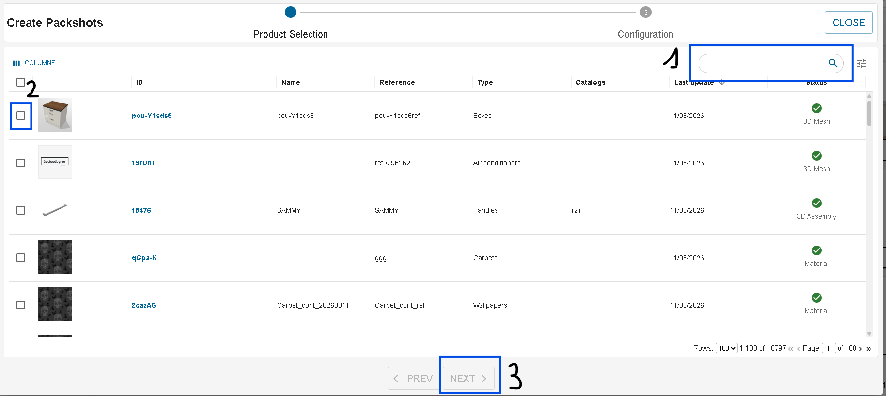Viewport: 886px width, 396px height.
Task: Jump to the last page arrow
Action: coord(869,349)
